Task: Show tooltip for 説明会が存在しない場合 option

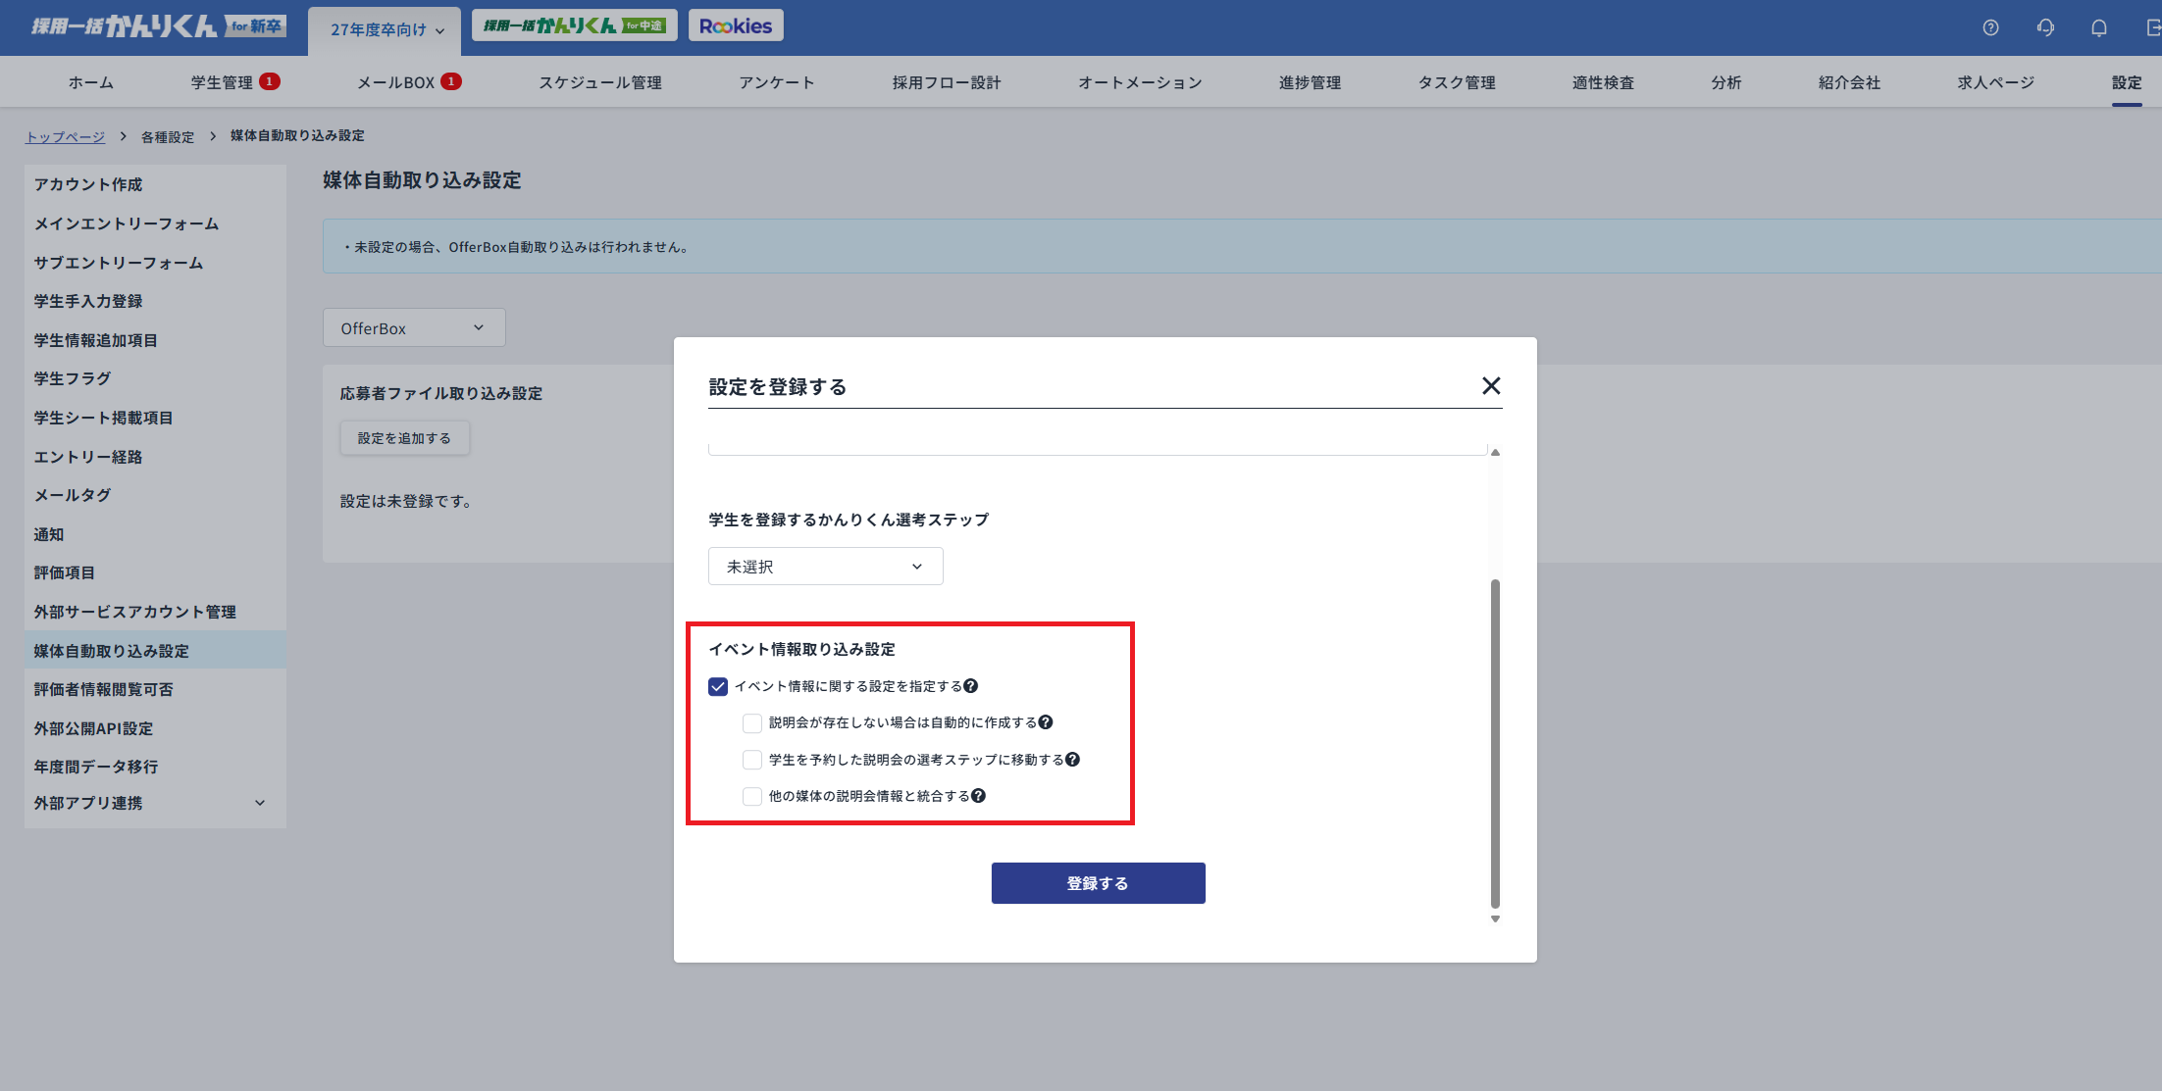Action: pos(1047,722)
